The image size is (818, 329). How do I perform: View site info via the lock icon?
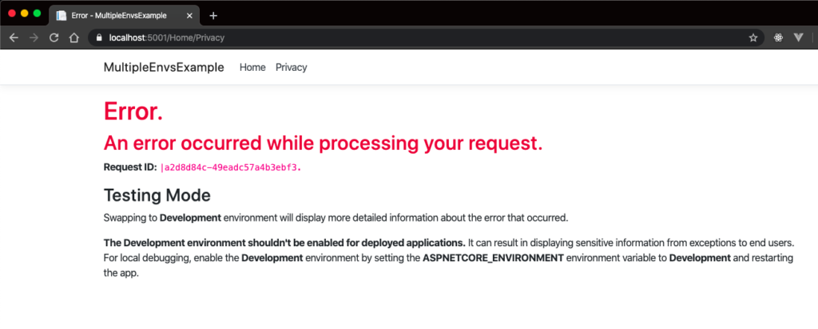99,37
